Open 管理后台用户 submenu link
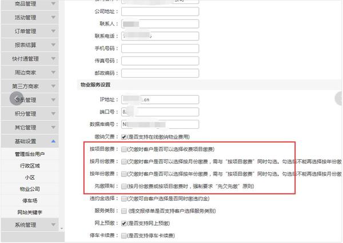Screen dimensions: 343x243 coord(30,154)
